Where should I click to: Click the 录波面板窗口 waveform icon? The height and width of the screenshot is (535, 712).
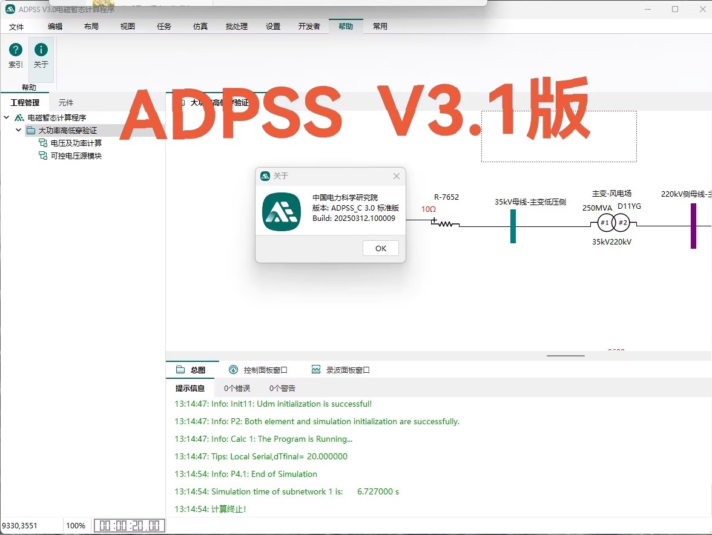316,370
